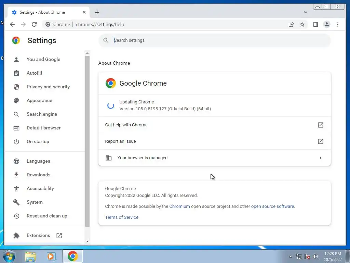The height and width of the screenshot is (263, 350).
Task: Click the puzzle icon for Extensions
Action: click(16, 235)
